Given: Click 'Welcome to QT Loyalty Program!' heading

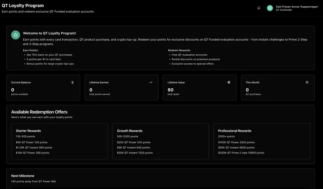Looking at the screenshot, I should click(x=49, y=33).
